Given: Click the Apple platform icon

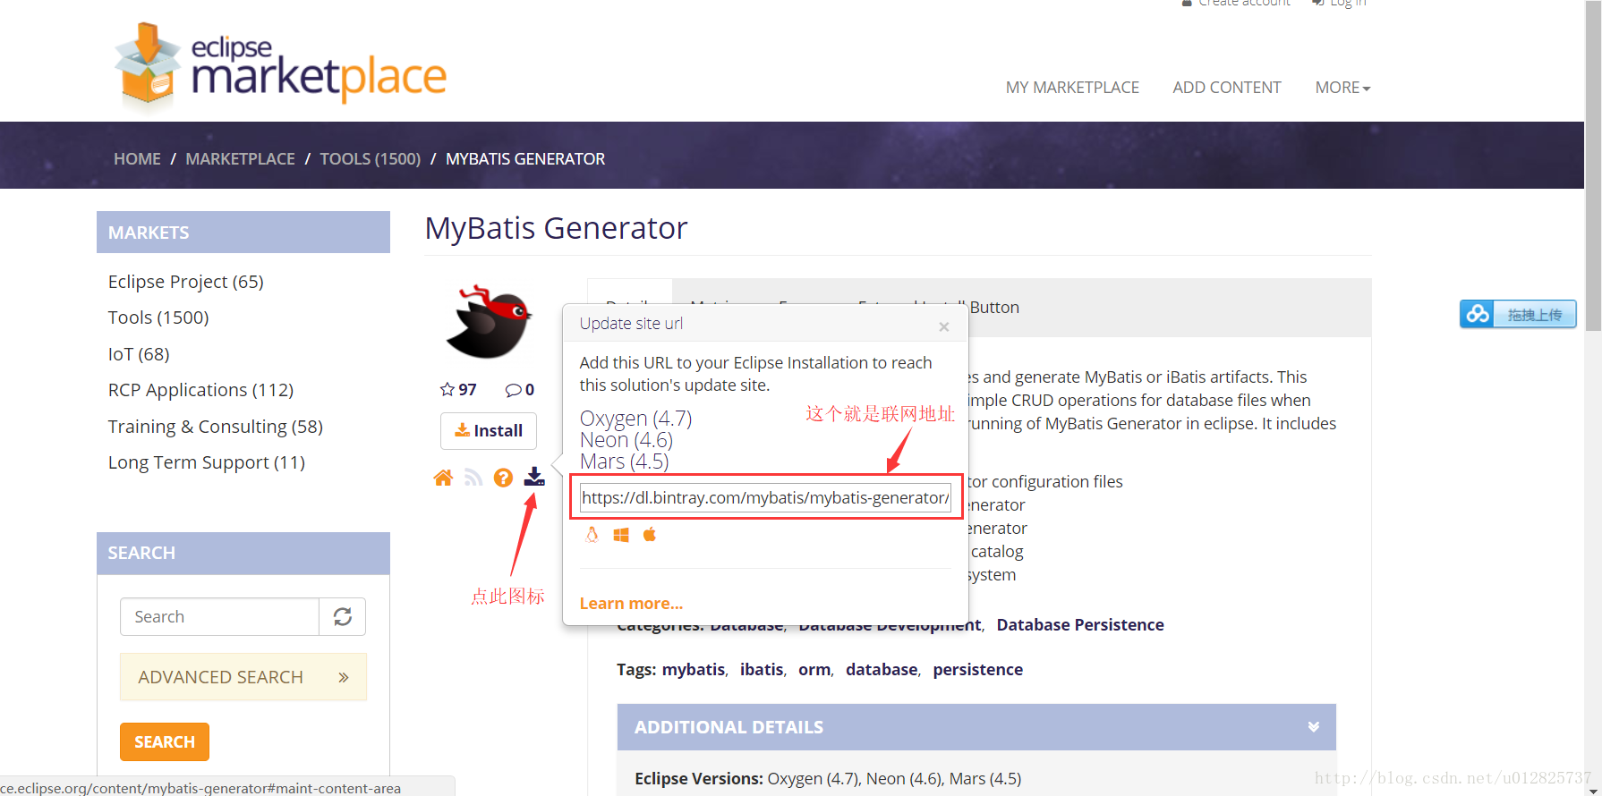Looking at the screenshot, I should click(650, 534).
